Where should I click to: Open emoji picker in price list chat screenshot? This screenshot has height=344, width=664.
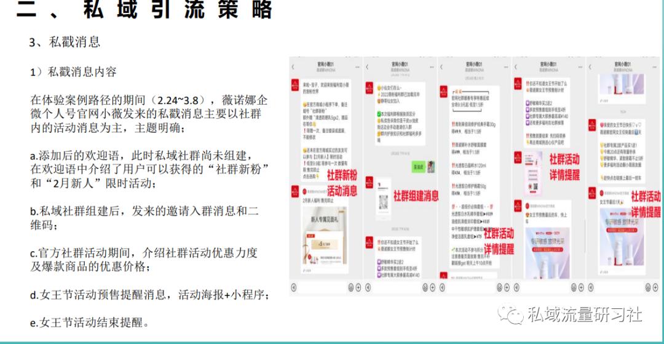pos(499,287)
